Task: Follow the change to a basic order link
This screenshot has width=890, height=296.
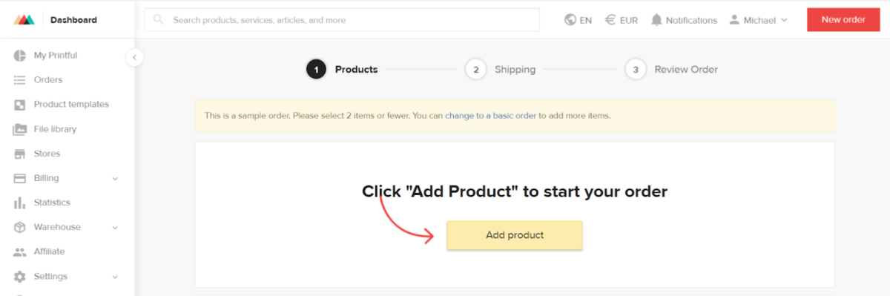Action: (490, 116)
